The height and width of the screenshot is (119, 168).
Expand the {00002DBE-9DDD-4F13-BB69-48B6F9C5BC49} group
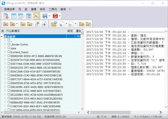pos(5,56)
